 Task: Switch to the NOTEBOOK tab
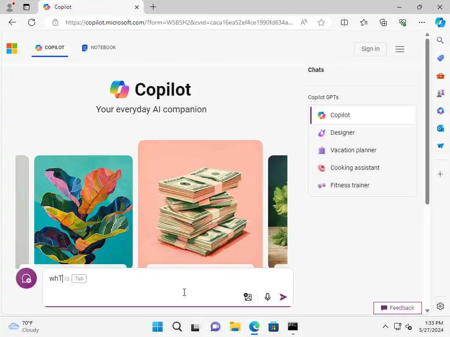pos(99,47)
